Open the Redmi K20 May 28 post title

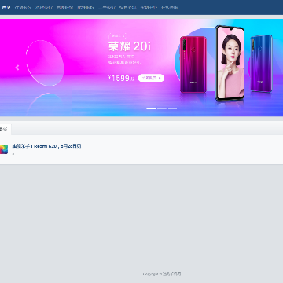(46, 146)
